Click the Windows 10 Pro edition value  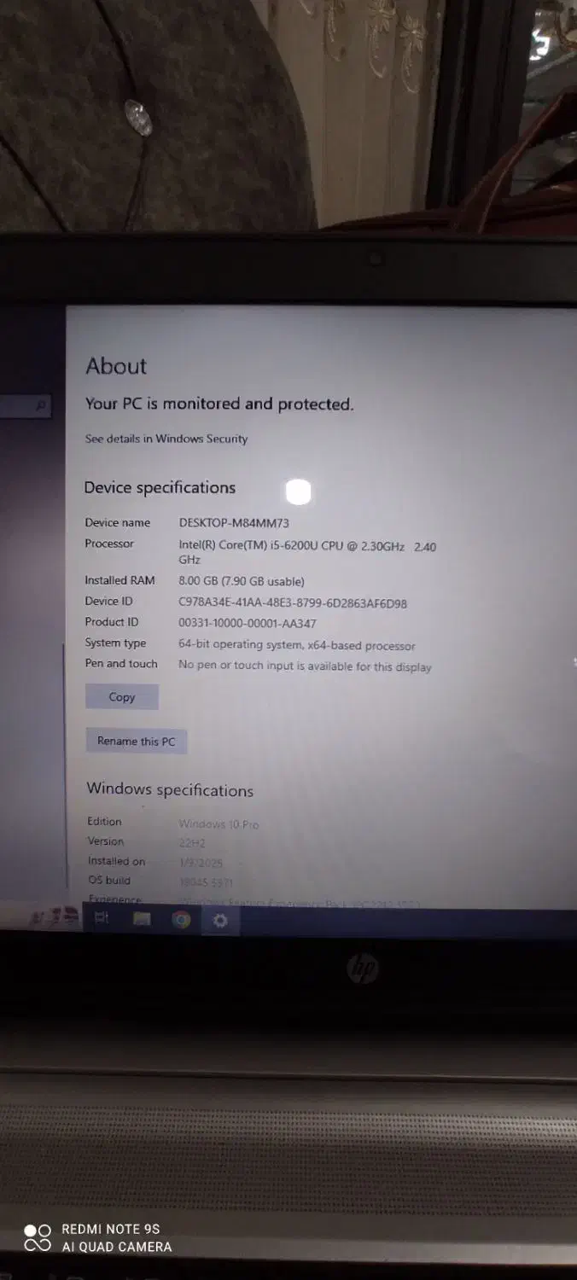[x=219, y=824]
